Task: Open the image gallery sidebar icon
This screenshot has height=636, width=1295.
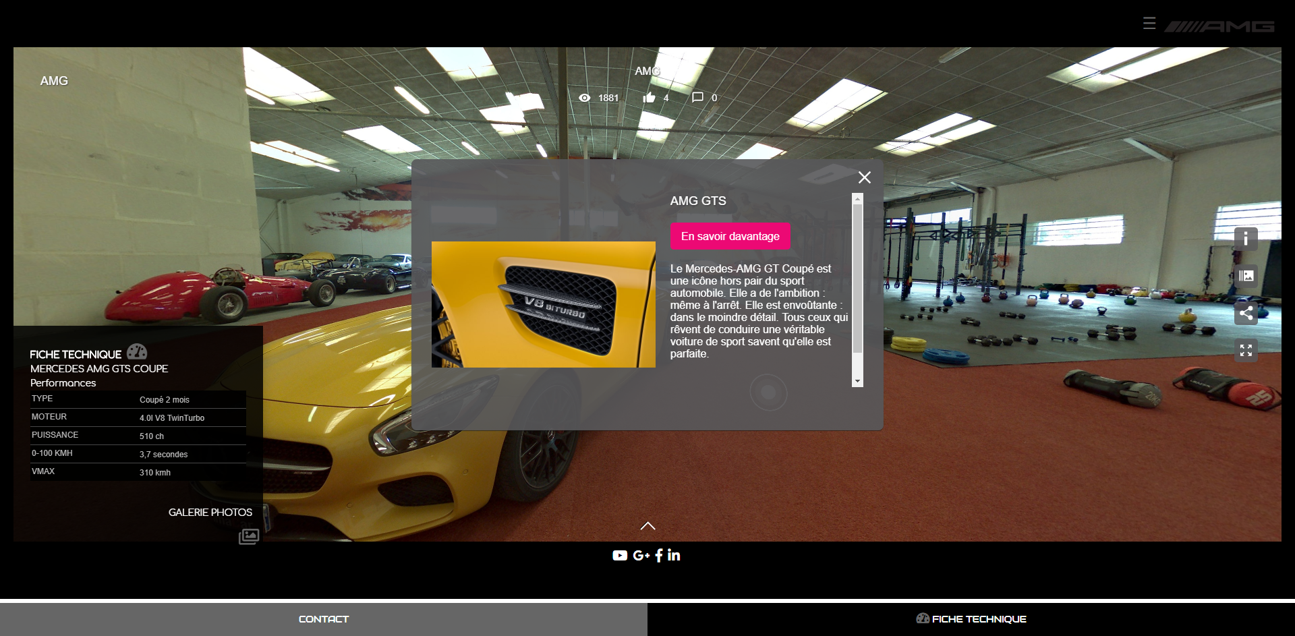Action: tap(1246, 276)
